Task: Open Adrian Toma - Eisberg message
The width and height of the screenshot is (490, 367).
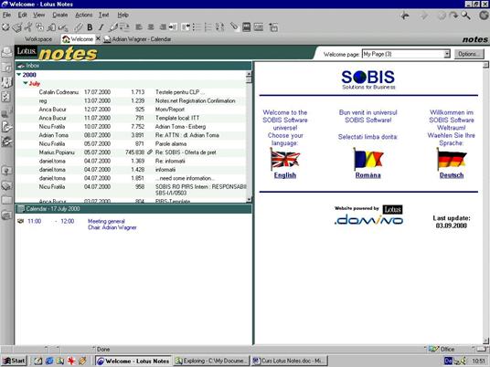Action: click(x=132, y=127)
